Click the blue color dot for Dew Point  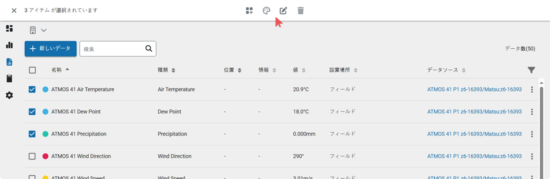pos(45,111)
